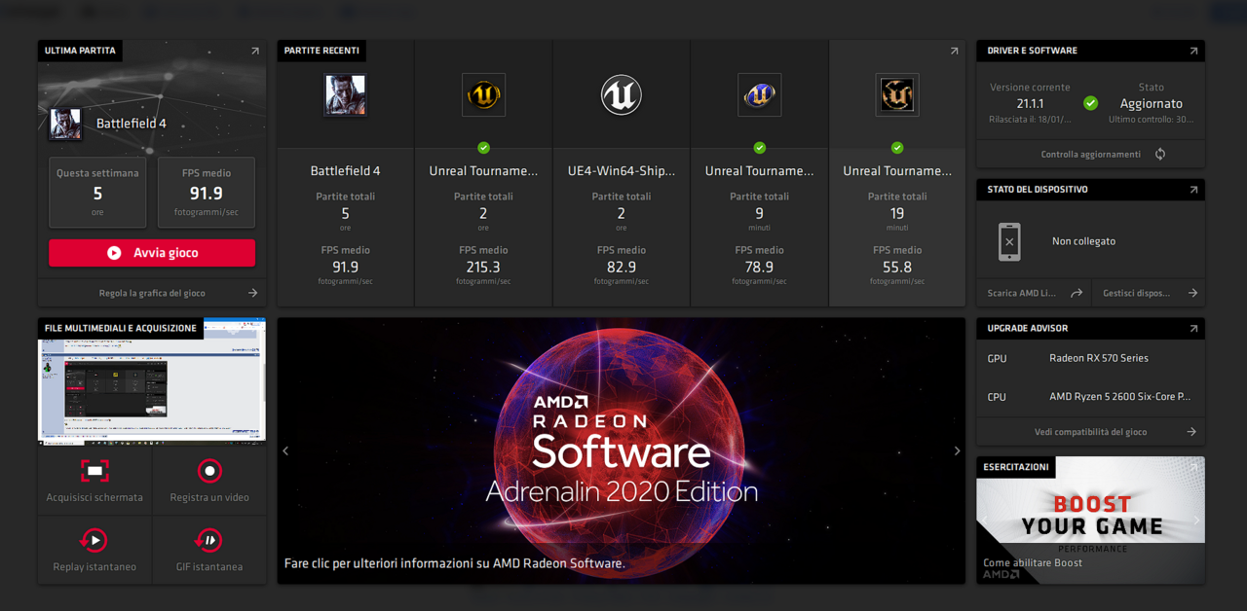This screenshot has height=611, width=1247.
Task: Click the Acquisisci schermata capture icon
Action: (94, 471)
